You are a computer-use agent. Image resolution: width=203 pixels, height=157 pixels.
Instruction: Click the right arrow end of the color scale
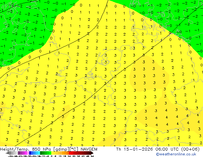point(92,153)
